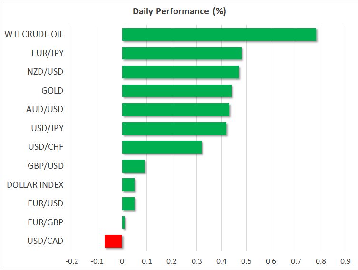Click the GOLD performance bar
Image resolution: width=358 pixels, height=270 pixels.
click(177, 91)
